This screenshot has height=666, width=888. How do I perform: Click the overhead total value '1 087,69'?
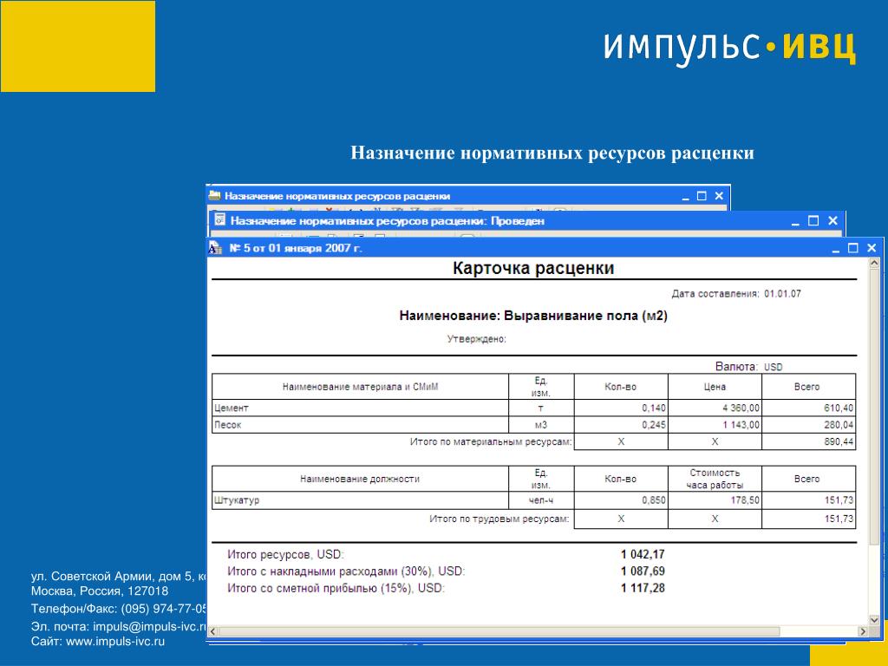click(643, 571)
